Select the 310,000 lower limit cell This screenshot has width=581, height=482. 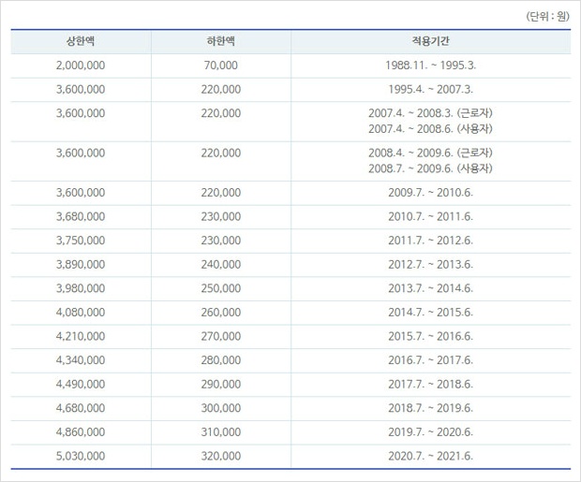tap(221, 432)
